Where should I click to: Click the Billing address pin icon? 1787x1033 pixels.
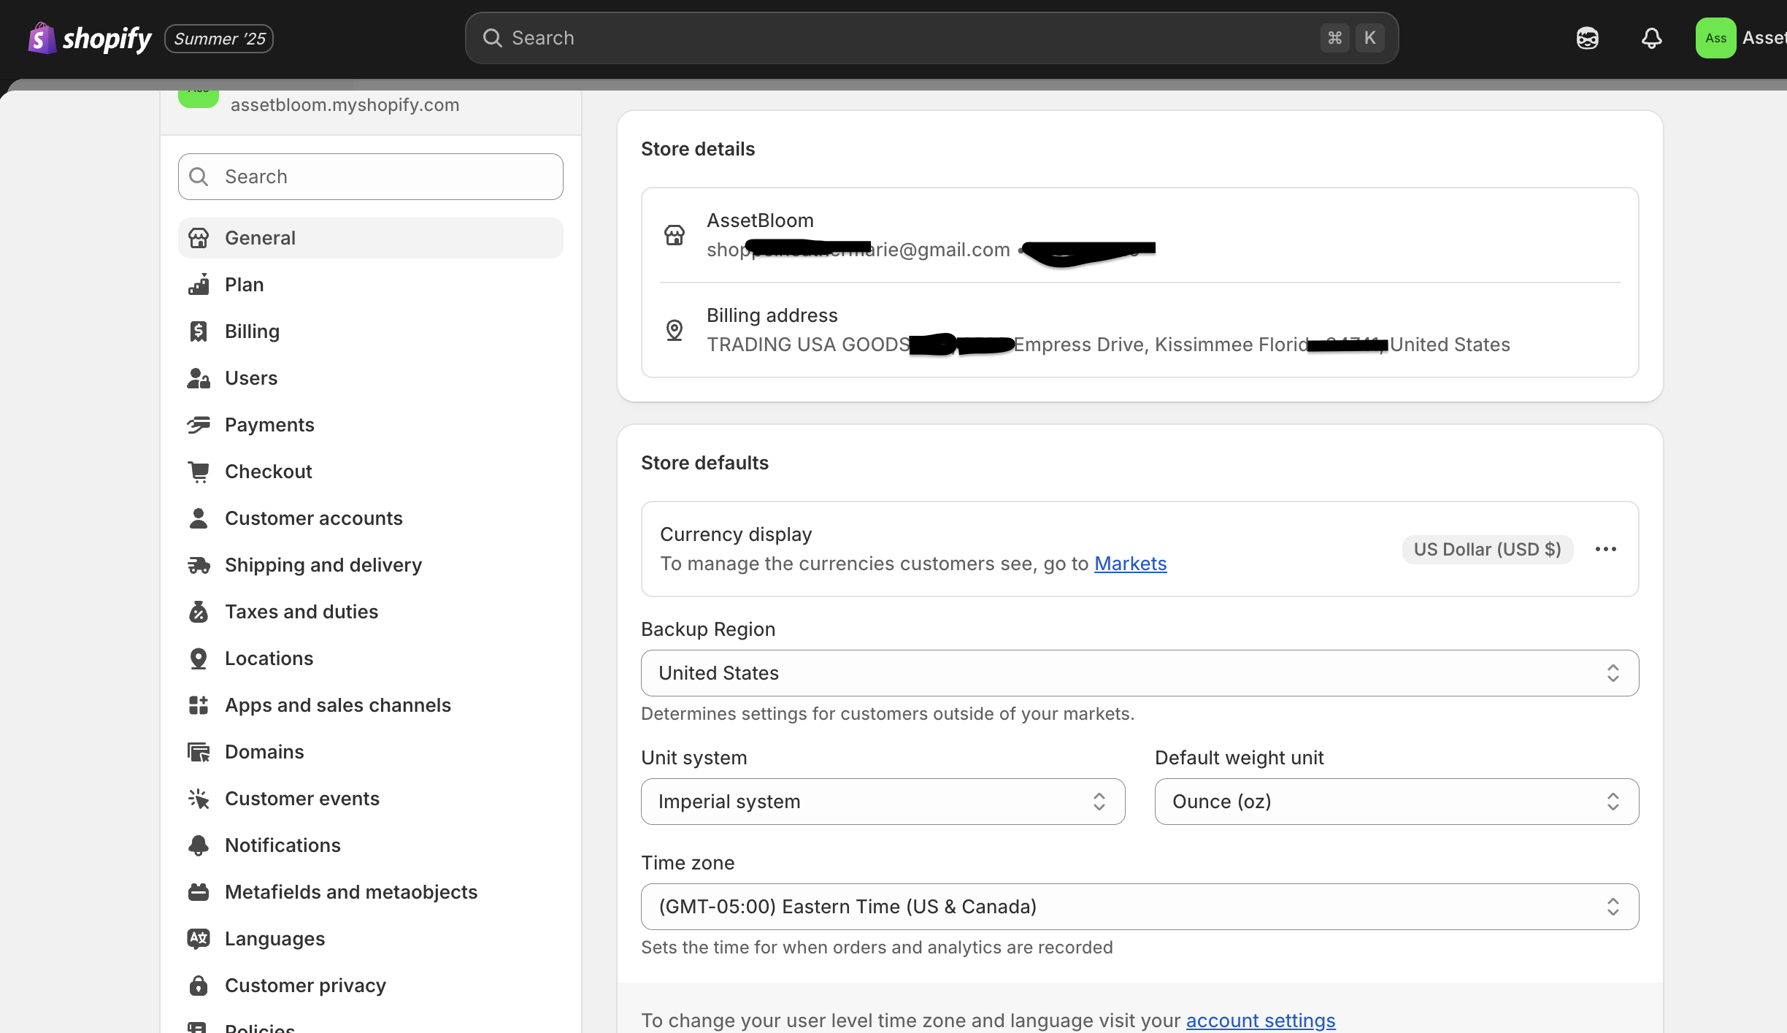coord(675,330)
